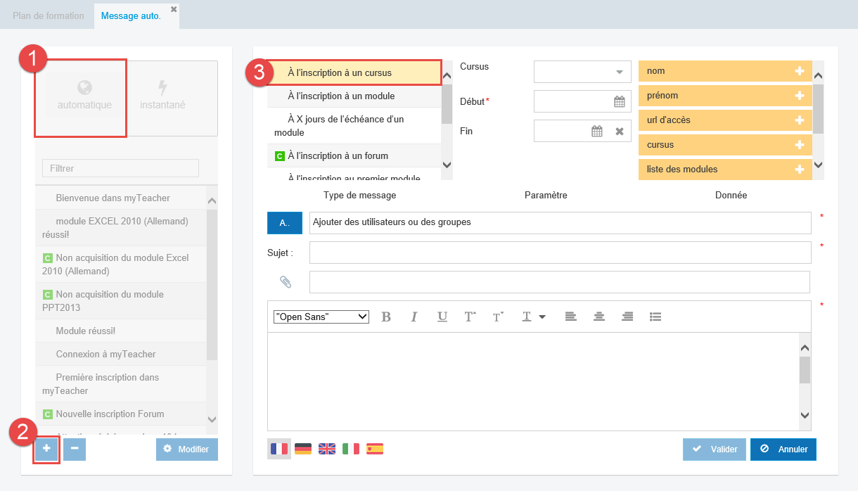Select the French language flag

point(279,449)
